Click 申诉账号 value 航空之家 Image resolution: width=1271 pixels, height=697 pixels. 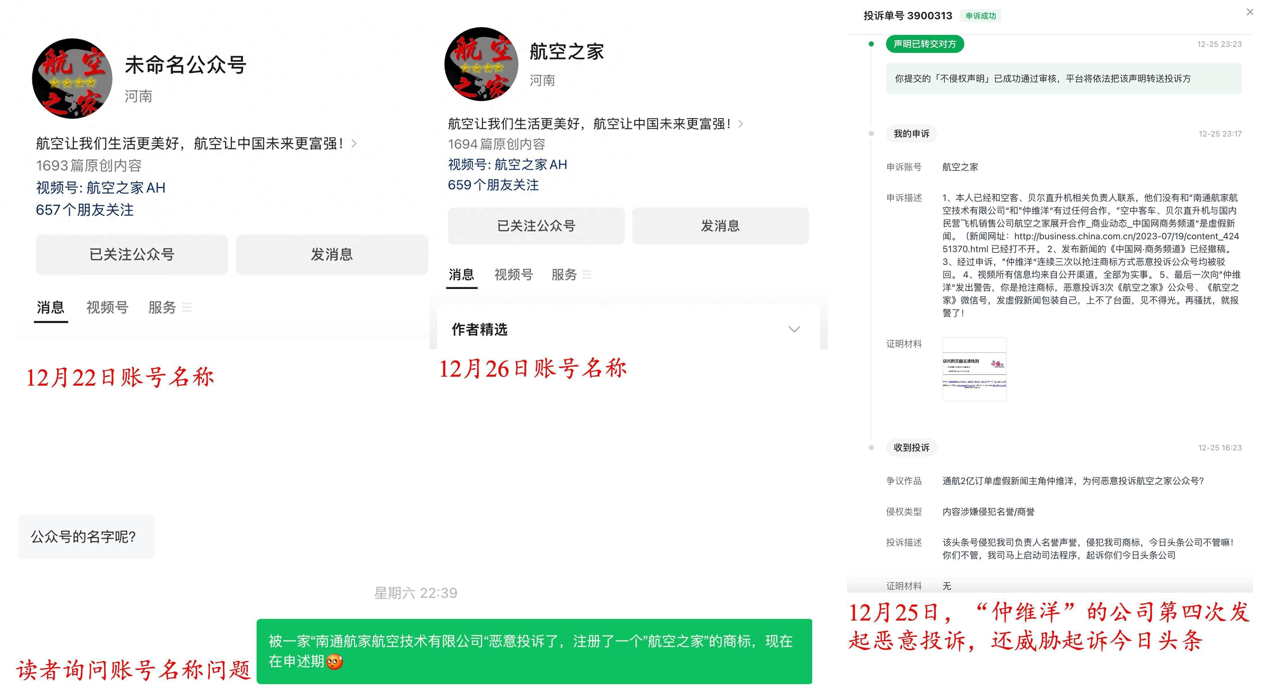point(960,167)
